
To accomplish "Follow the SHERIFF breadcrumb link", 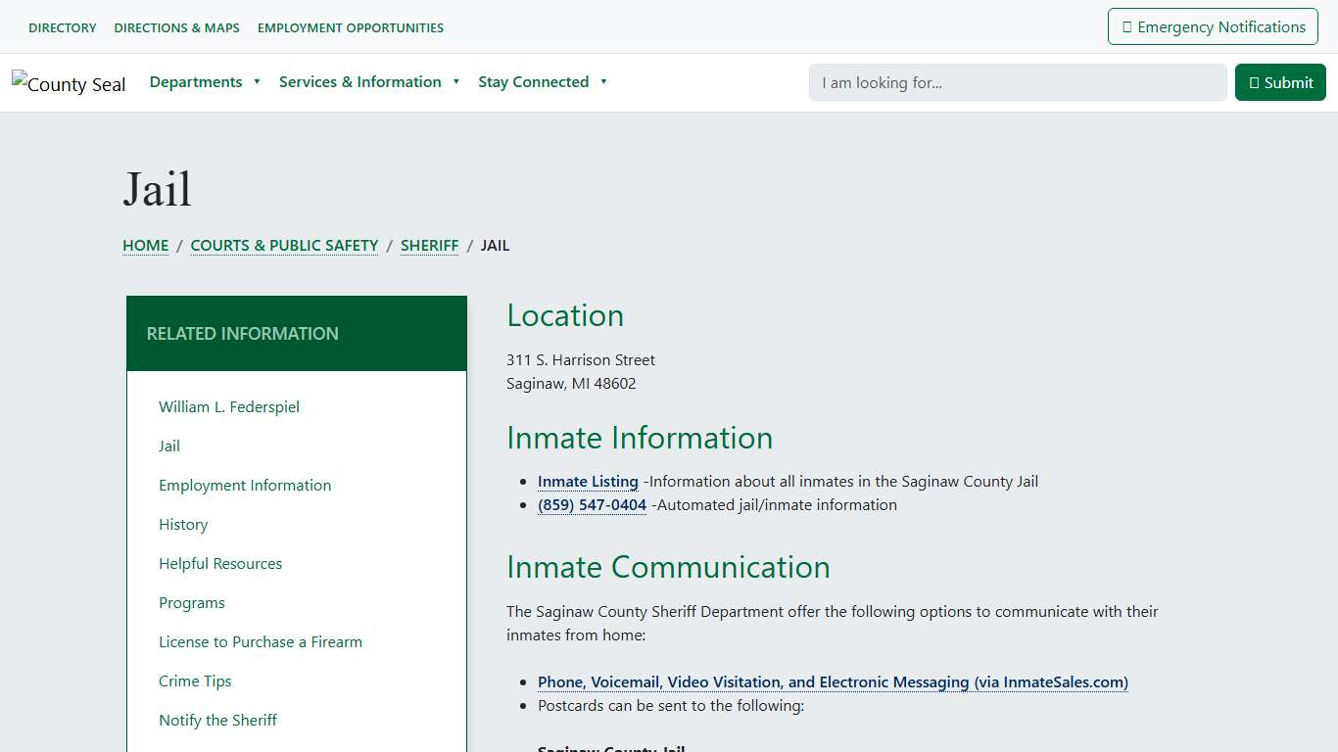I will click(x=429, y=245).
